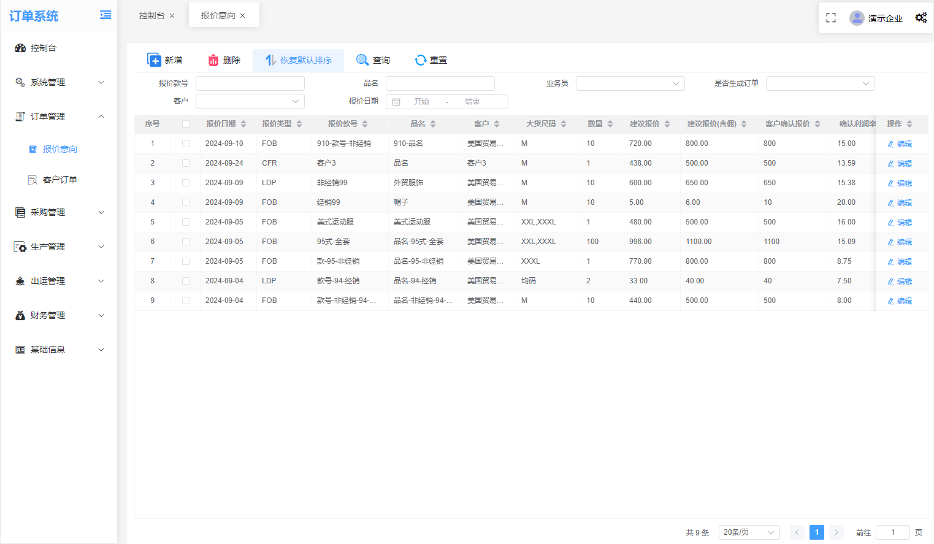
Task: Collapse the 订单管理 menu chevron
Action: point(101,117)
